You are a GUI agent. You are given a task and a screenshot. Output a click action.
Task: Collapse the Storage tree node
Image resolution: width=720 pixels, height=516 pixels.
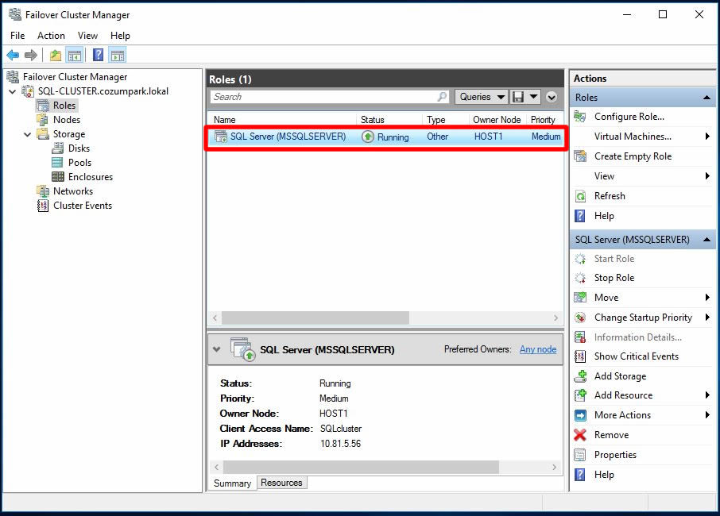28,134
